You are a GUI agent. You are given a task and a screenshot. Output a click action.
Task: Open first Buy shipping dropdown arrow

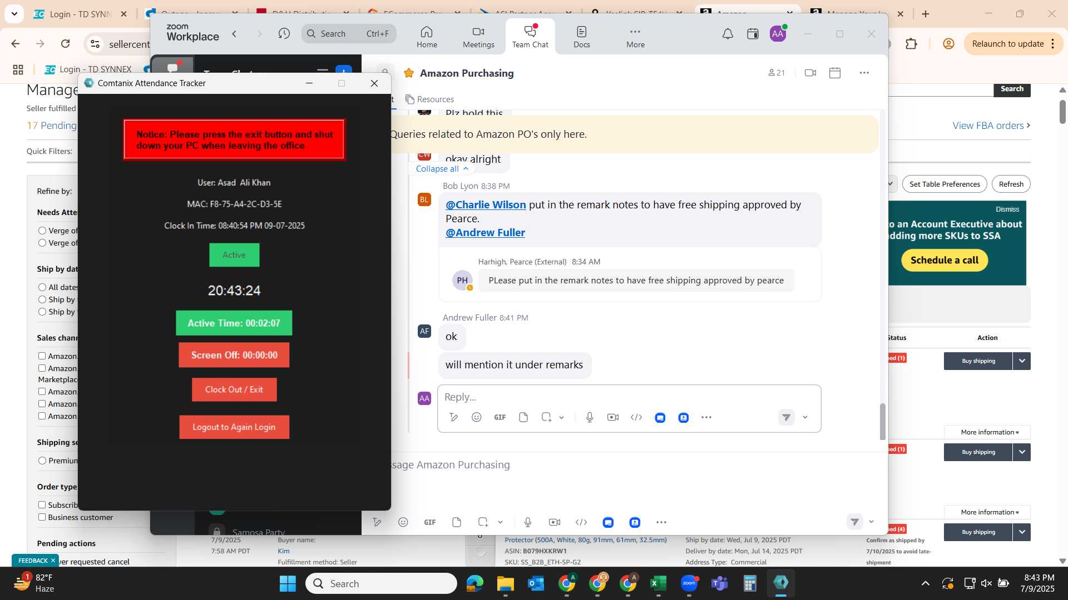[x=1022, y=361]
